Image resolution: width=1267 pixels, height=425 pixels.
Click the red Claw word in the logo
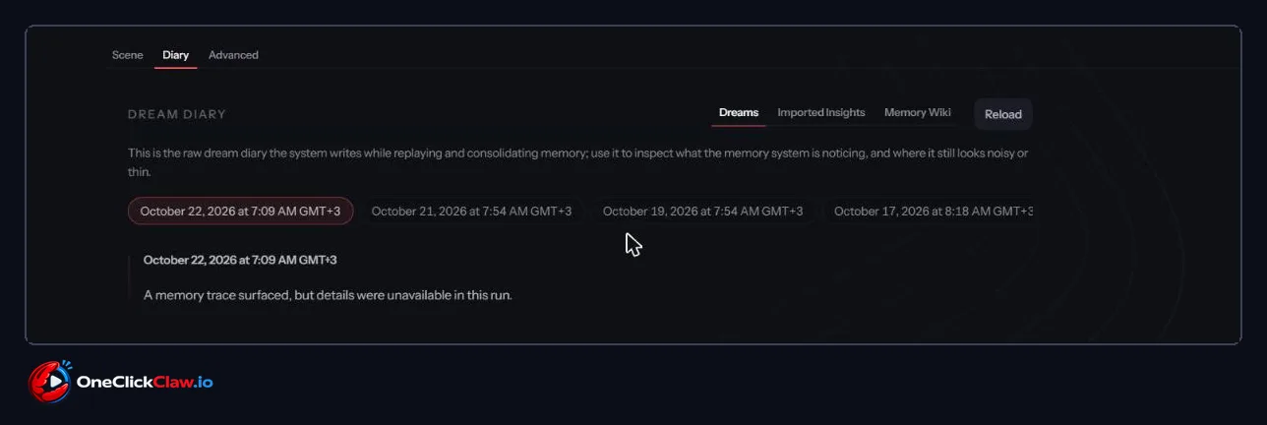click(171, 382)
